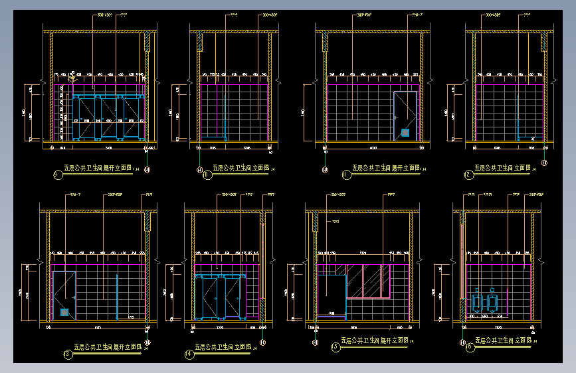Select the number 10 drawing bubble
The image size is (576, 373).
click(x=207, y=175)
